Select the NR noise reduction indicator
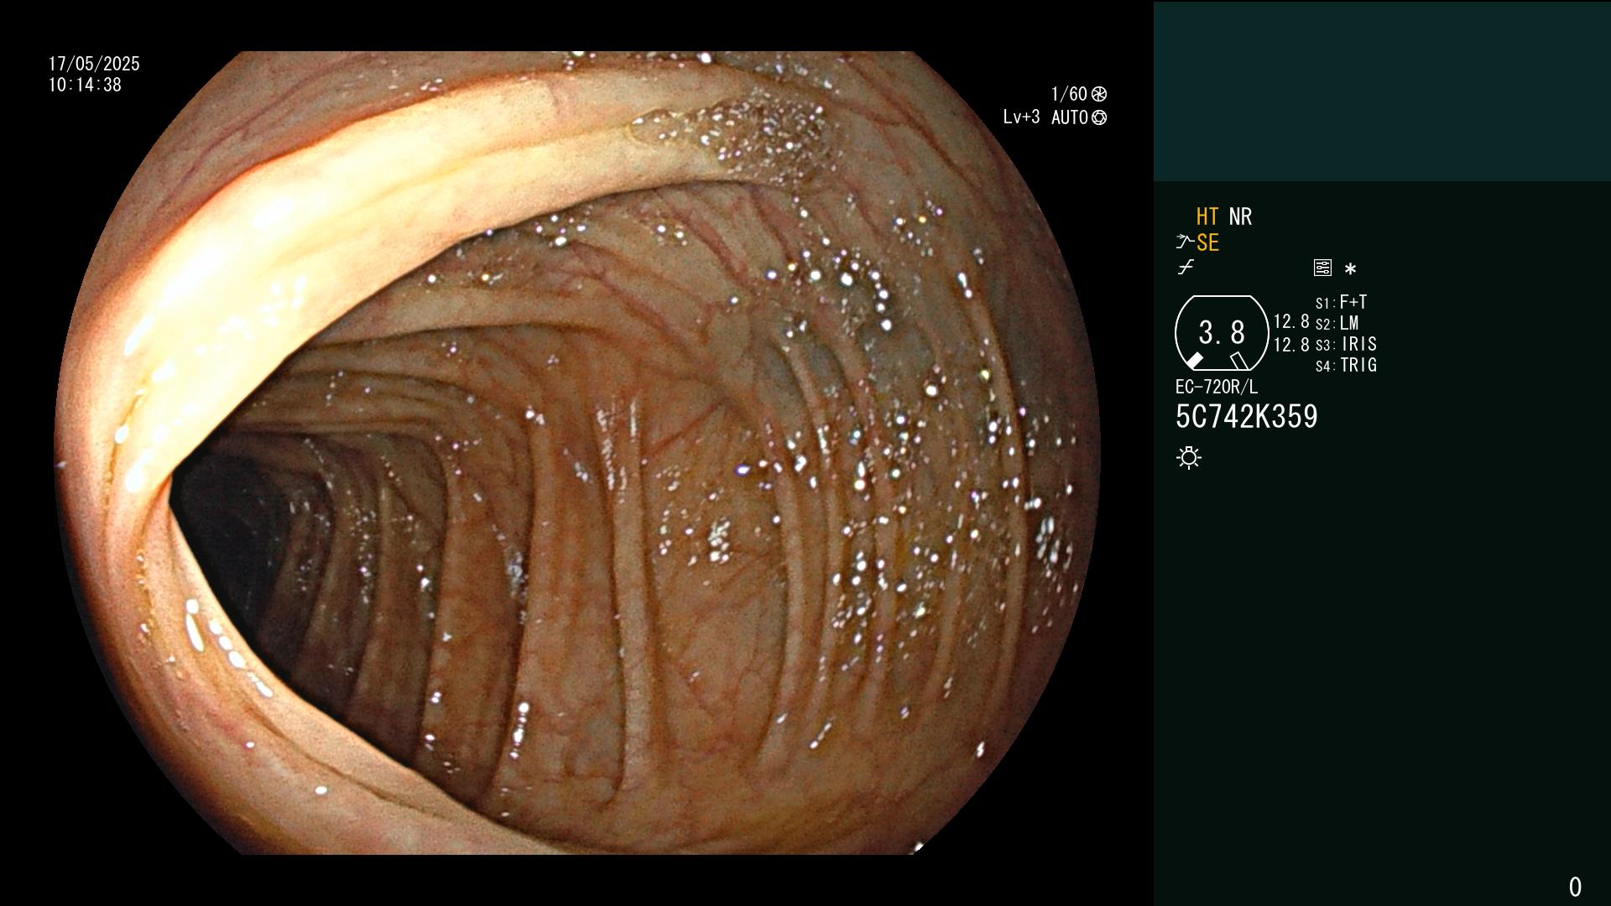The width and height of the screenshot is (1611, 906). click(x=1240, y=216)
